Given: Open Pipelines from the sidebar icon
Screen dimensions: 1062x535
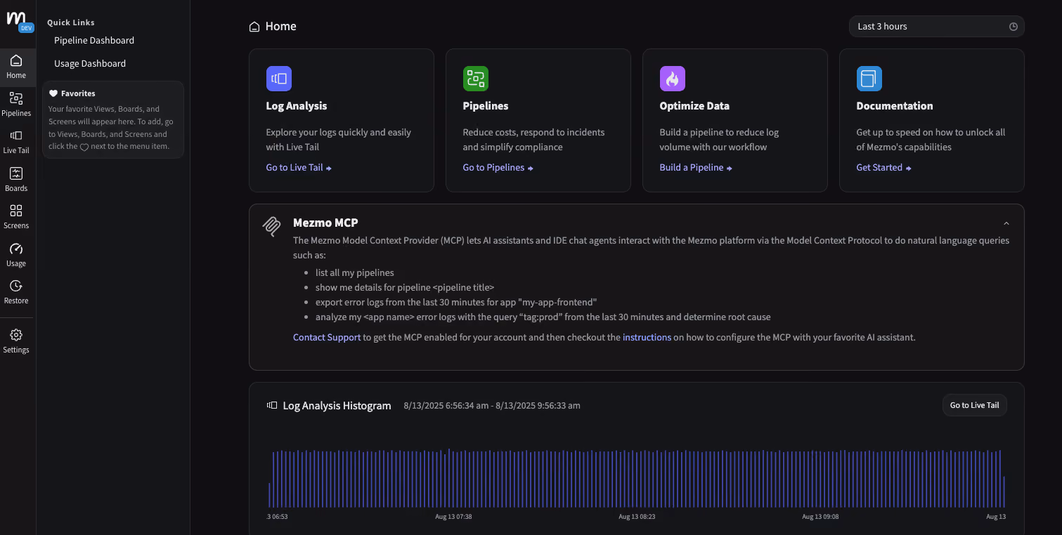Looking at the screenshot, I should [16, 104].
